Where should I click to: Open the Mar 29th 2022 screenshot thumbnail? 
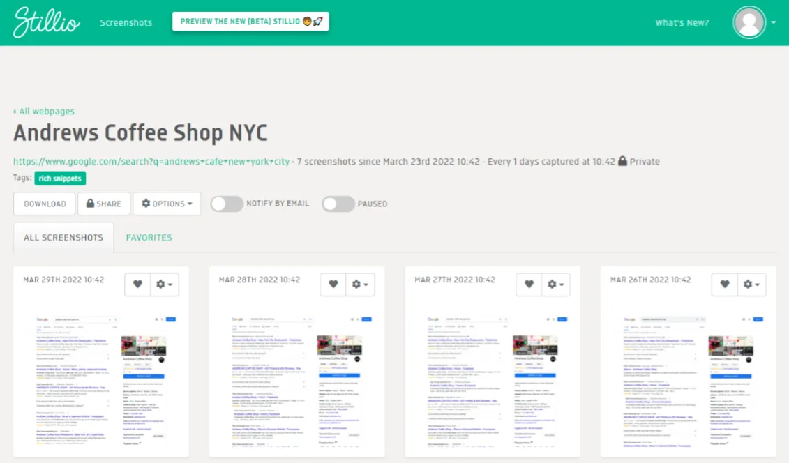click(101, 381)
